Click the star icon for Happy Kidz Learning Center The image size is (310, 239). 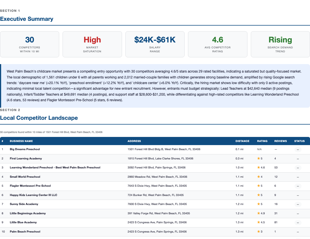(258, 195)
